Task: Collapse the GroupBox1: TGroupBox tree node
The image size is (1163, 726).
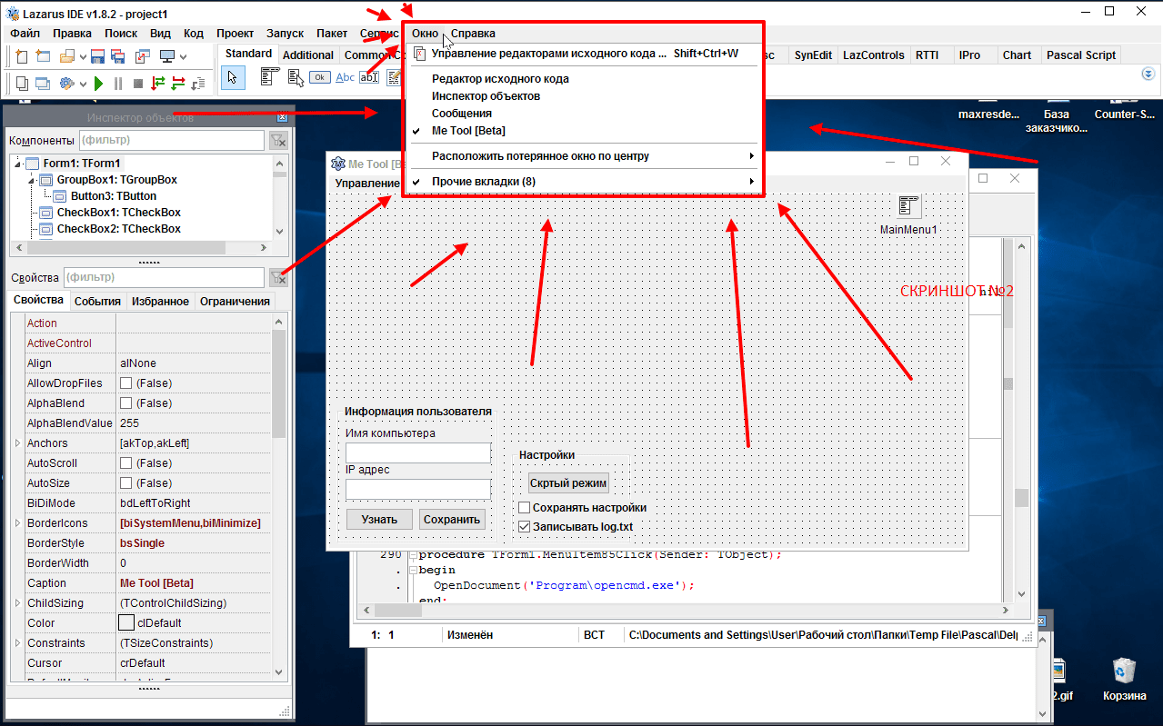Action: (33, 180)
